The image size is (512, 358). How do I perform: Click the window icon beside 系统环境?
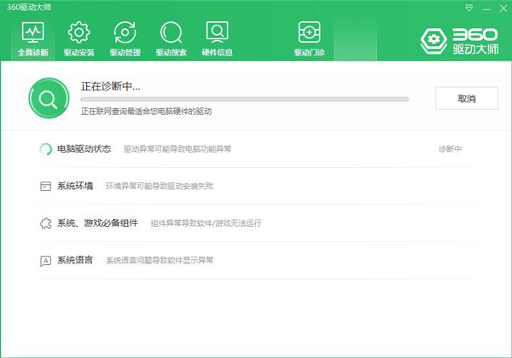coord(45,186)
